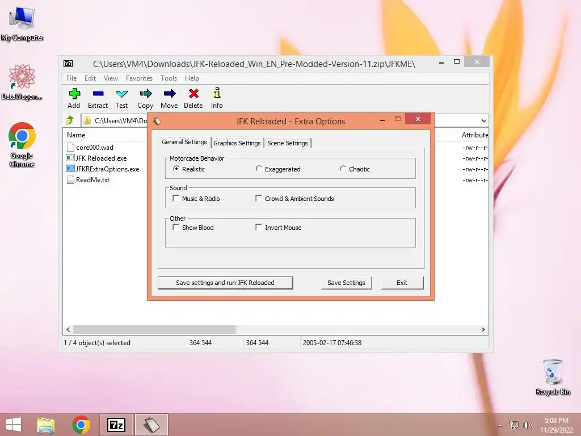Open File Explorer from the taskbar
581x436 pixels.
pyautogui.click(x=45, y=425)
